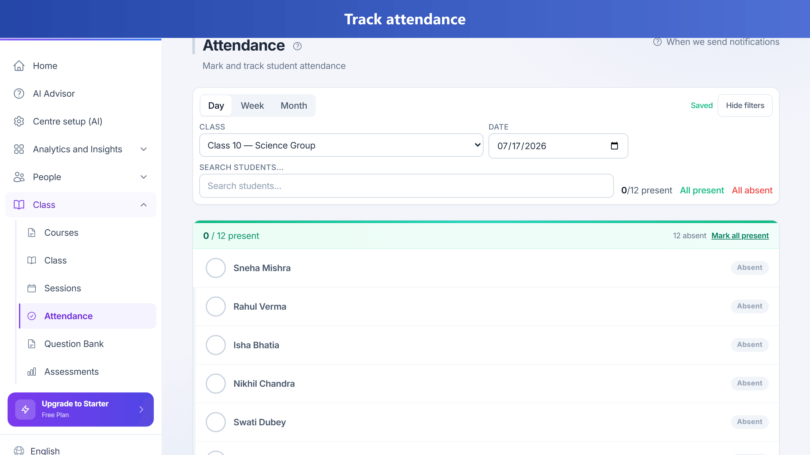Viewport: 810px width, 455px height.
Task: Click the globe language icon
Action: [x=19, y=451]
